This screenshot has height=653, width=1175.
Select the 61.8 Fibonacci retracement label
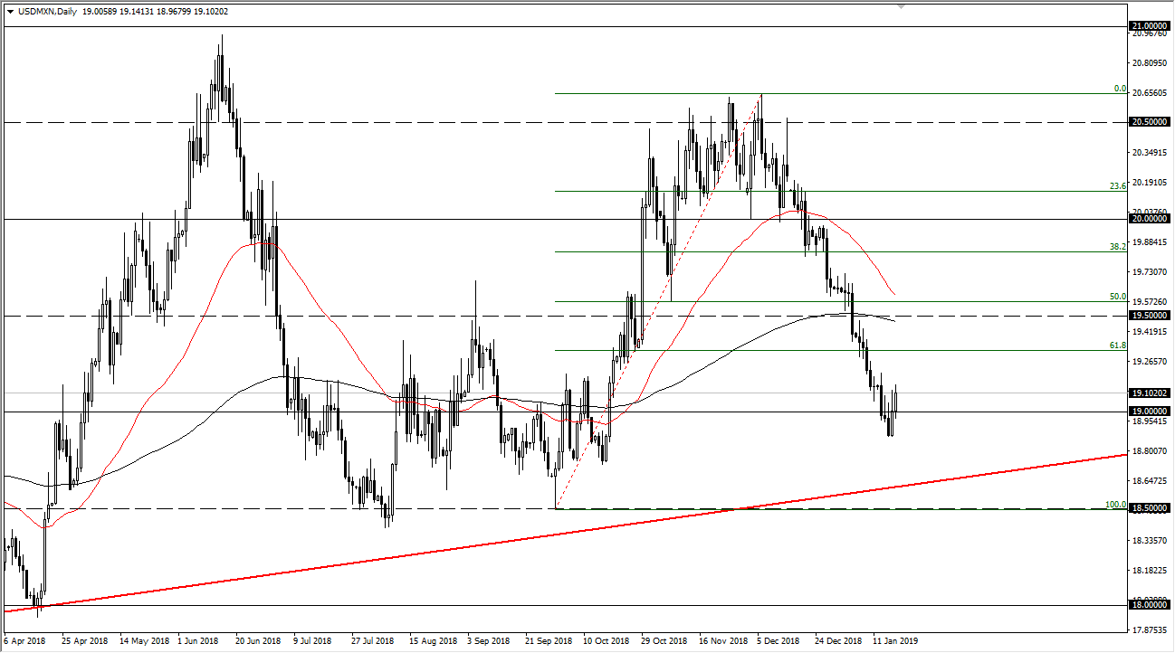tap(1118, 345)
